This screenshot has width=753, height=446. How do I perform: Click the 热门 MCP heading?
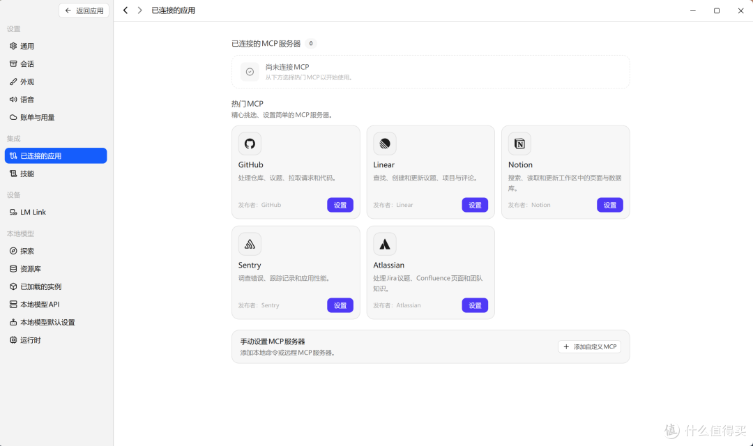pyautogui.click(x=248, y=104)
